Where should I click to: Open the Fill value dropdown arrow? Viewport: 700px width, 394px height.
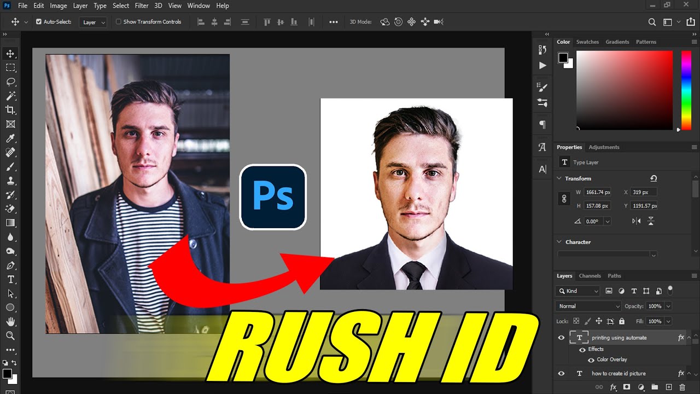coord(668,321)
